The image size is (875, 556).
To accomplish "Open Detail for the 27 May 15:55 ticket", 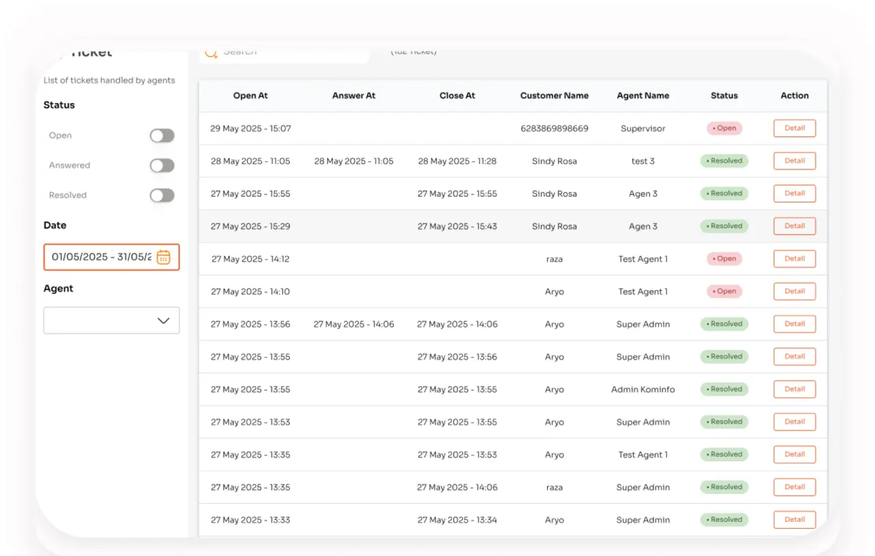I will pyautogui.click(x=794, y=193).
